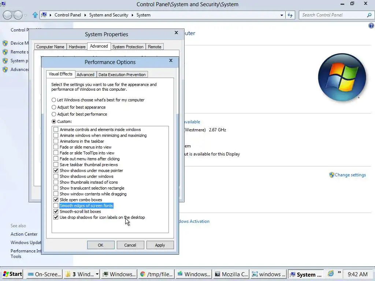This screenshot has width=375, height=281.
Task: Open the recent pages dropdown near nav buttons
Action: tap(25, 15)
